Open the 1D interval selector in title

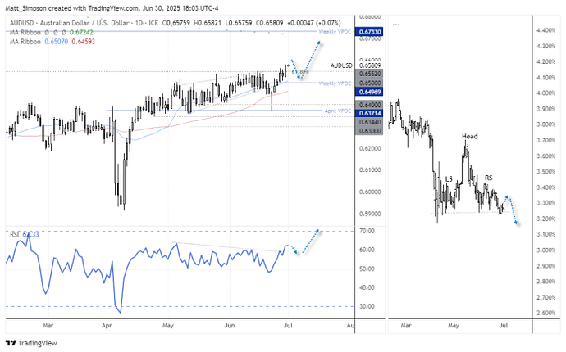[139, 23]
